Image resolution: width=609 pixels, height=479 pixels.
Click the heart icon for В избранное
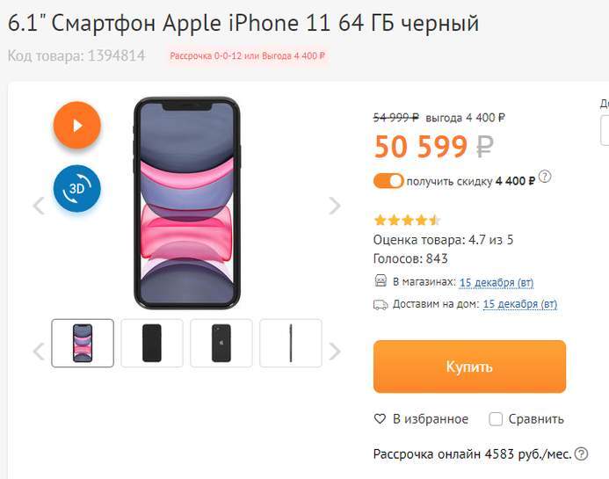pyautogui.click(x=380, y=418)
